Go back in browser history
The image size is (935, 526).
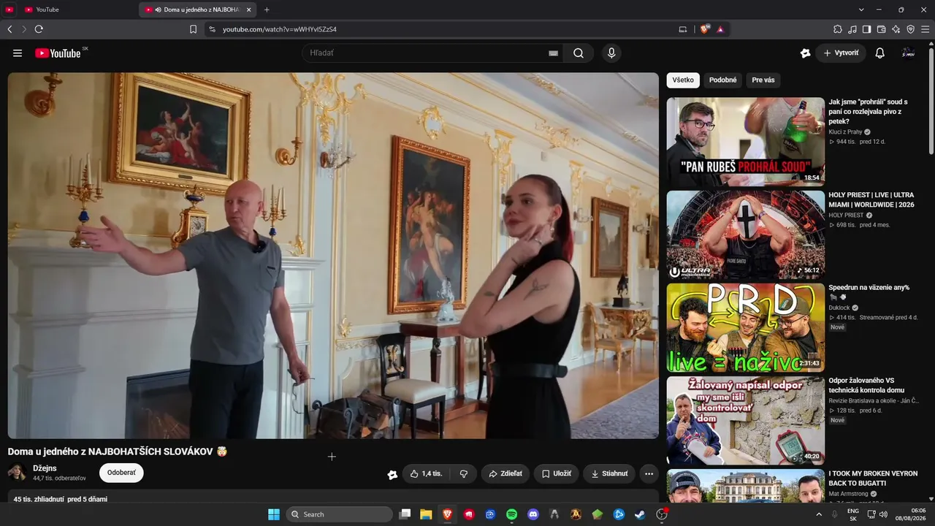(x=9, y=29)
